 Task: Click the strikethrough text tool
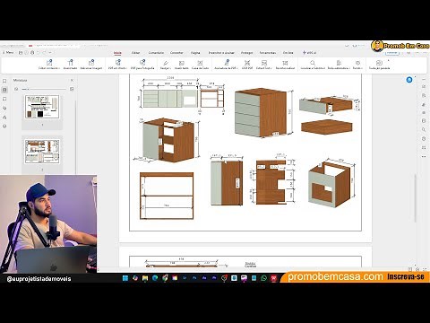coord(182,65)
